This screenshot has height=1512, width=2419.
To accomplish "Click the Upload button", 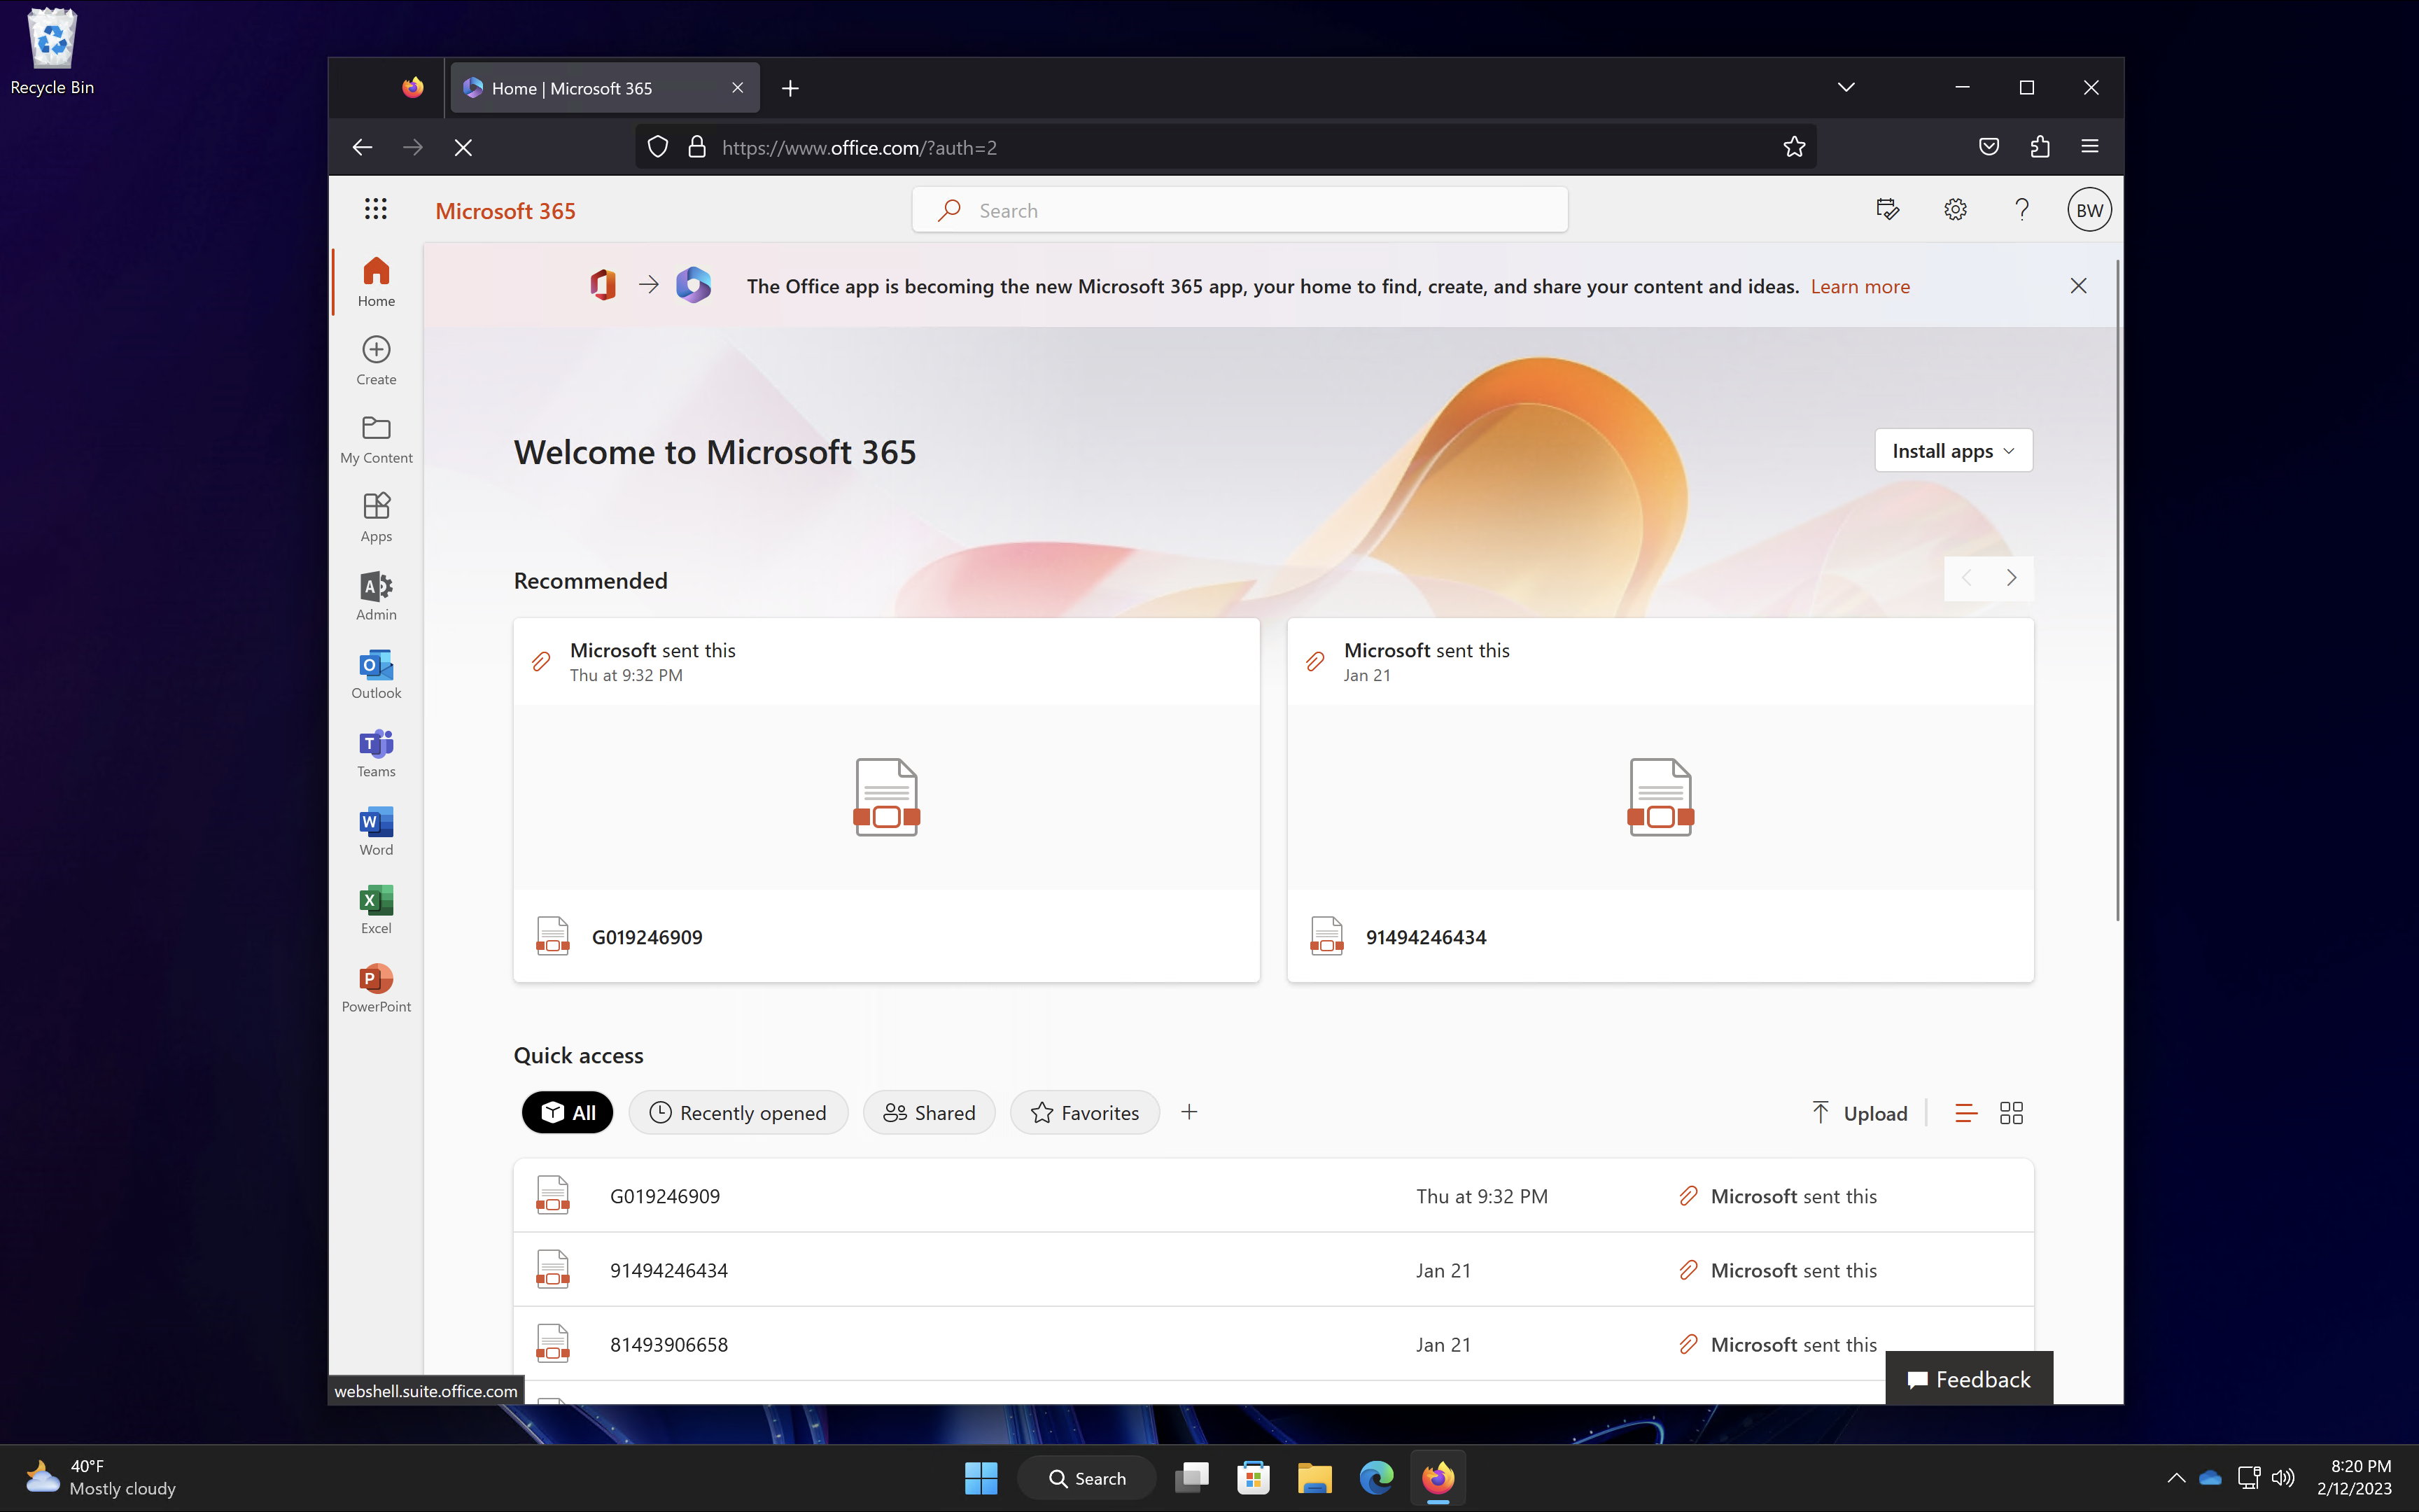I will tap(1859, 1113).
